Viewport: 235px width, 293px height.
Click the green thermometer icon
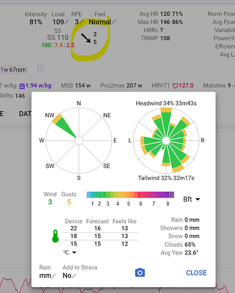(x=55, y=236)
